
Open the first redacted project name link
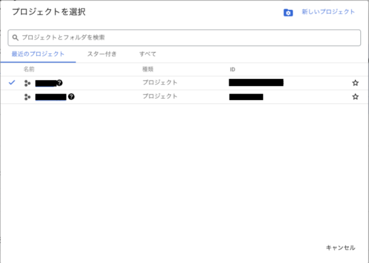46,84
